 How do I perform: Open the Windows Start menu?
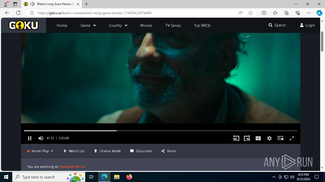[6, 177]
